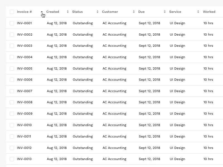Click UI Design service in INV-0002 row
Image resolution: width=223 pixels, height=167 pixels.
click(178, 35)
